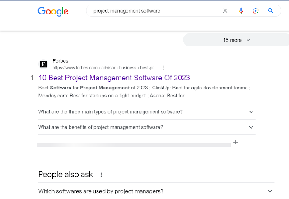Viewport: 289px width, 199px height.
Task: Open the three-dot menu next to People also ask
Action: pyautogui.click(x=101, y=175)
